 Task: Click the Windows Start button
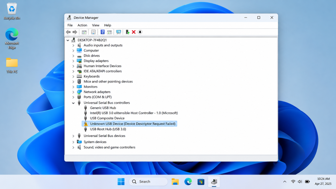coord(121,182)
